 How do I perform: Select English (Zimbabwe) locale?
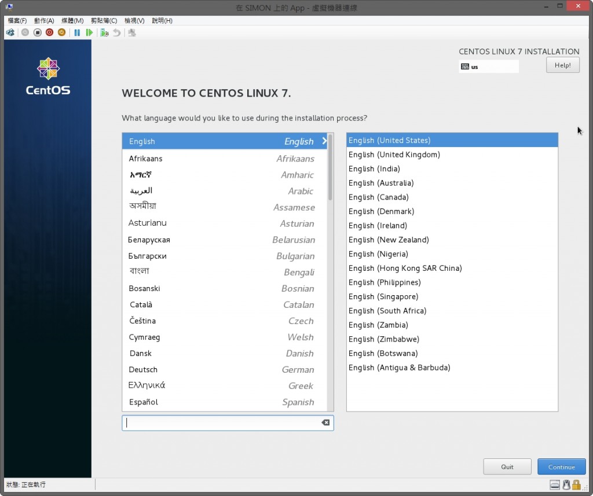pyautogui.click(x=452, y=339)
